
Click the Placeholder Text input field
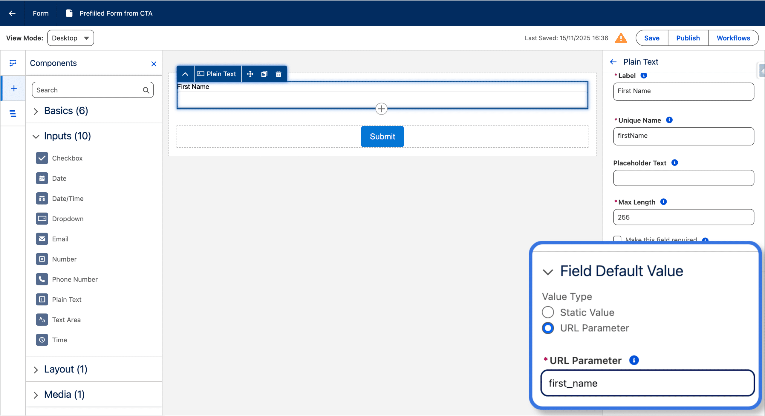[683, 178]
